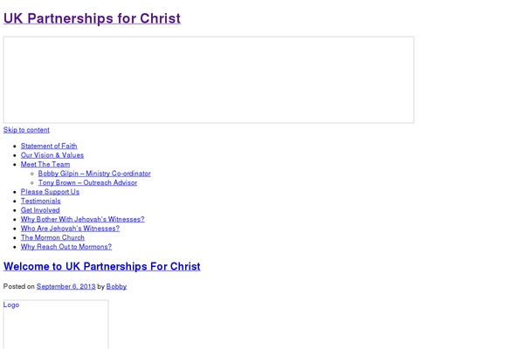Viewport: 524px width, 349px height.
Task: View posts by author Bobby
Action: pos(116,286)
